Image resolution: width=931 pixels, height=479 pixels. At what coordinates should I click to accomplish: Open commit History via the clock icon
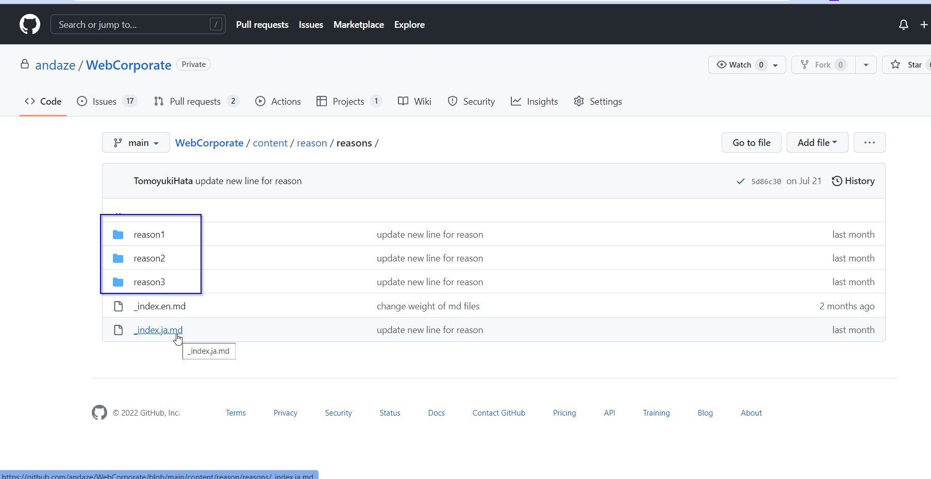837,181
